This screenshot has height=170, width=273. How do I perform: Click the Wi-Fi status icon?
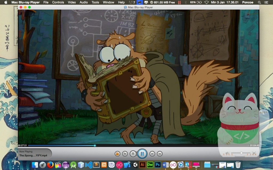pos(207,2)
